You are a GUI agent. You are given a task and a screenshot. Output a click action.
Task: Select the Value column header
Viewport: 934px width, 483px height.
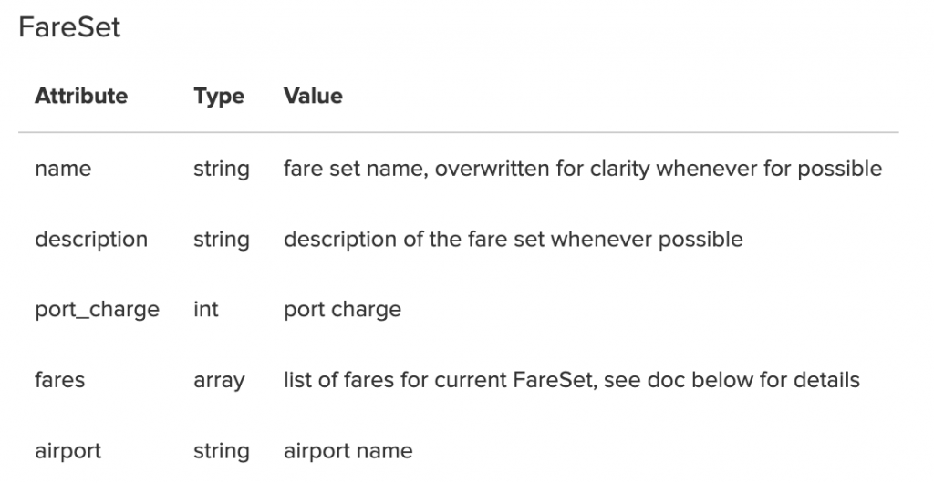(313, 96)
